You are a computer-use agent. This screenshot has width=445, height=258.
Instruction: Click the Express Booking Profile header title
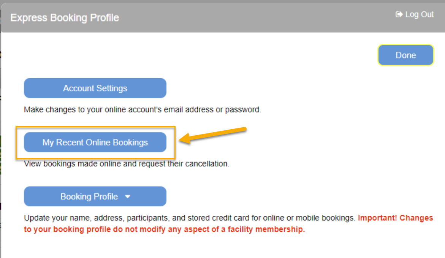(x=65, y=18)
